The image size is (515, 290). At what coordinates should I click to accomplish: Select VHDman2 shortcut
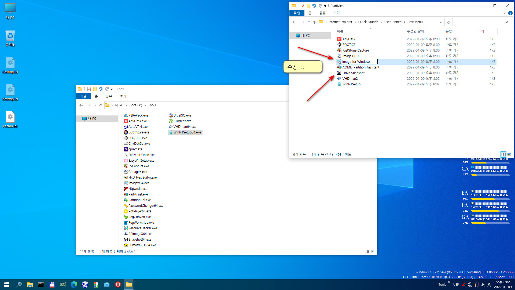(350, 78)
